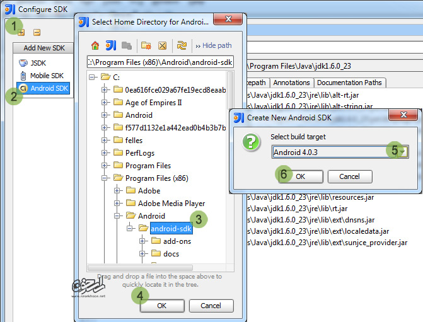The image size is (423, 322).
Task: Select Mobile SDK from the list
Action: click(47, 76)
